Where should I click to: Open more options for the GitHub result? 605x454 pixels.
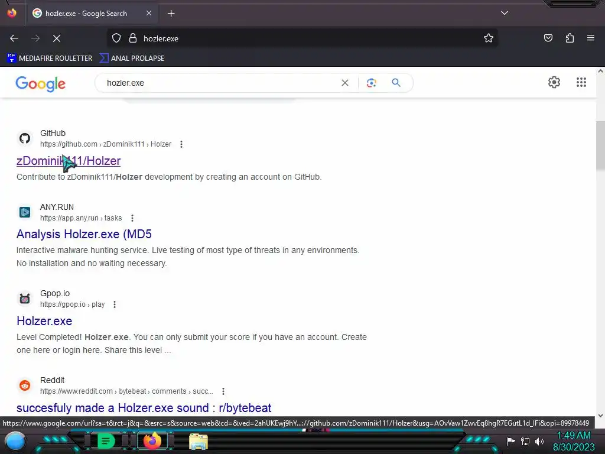pyautogui.click(x=181, y=144)
